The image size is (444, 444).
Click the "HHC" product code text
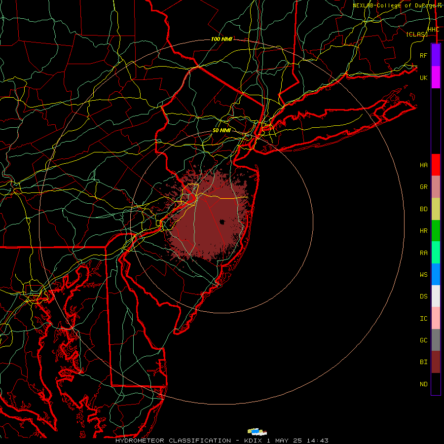(x=433, y=30)
